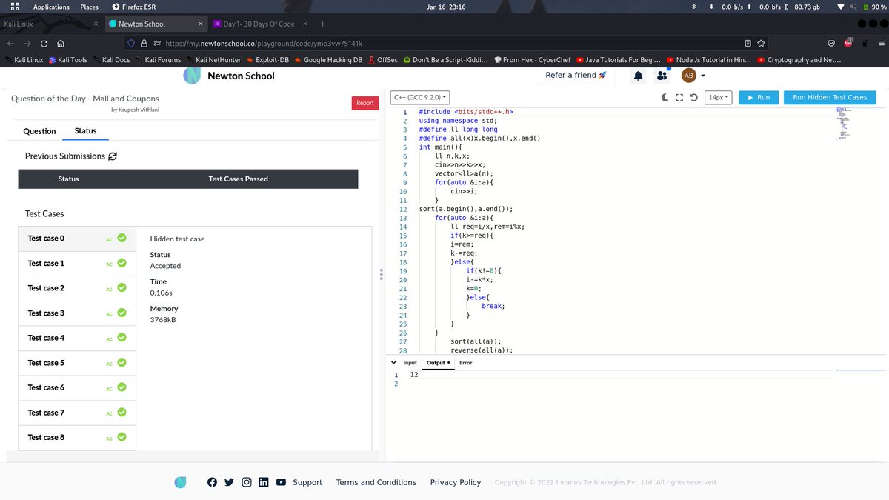Close the Newton School tab
The image size is (889, 500).
point(201,24)
